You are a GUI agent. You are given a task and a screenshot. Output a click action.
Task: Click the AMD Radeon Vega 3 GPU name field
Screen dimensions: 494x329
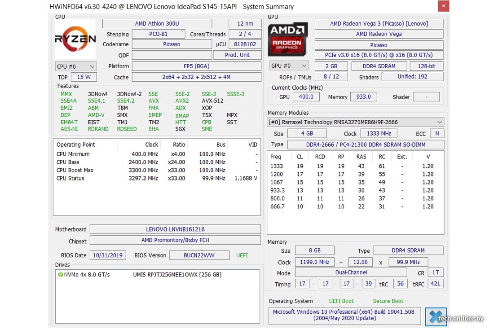(x=379, y=24)
